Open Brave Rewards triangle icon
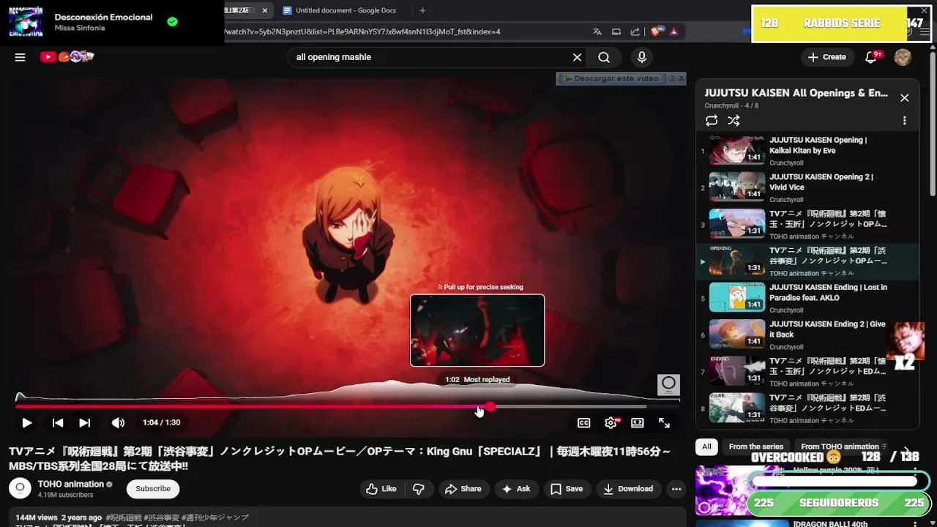Screen dimensions: 937x527 pyautogui.click(x=673, y=31)
